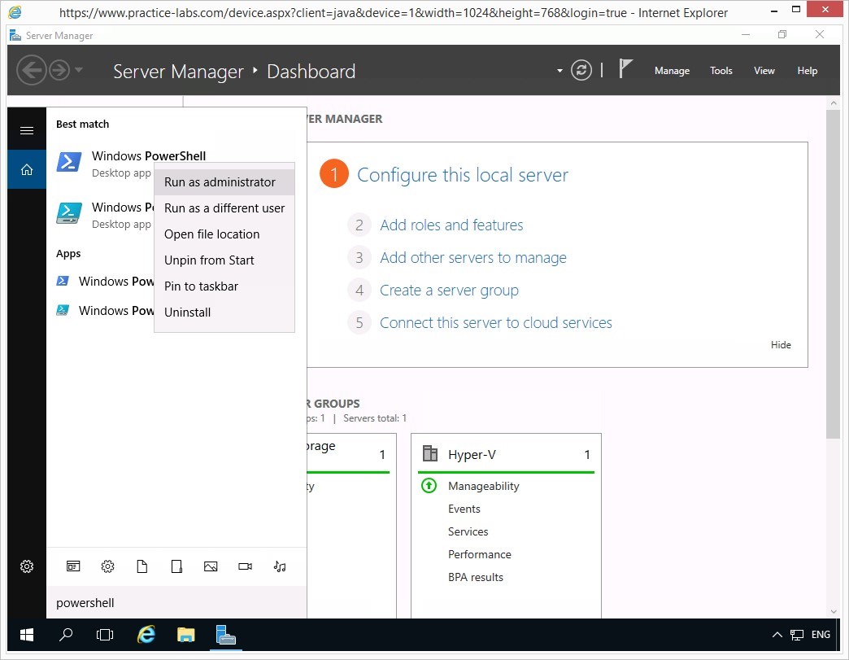Viewport: 849px width, 660px height.
Task: Open the dropdown arrow beside refresh icon
Action: [559, 71]
